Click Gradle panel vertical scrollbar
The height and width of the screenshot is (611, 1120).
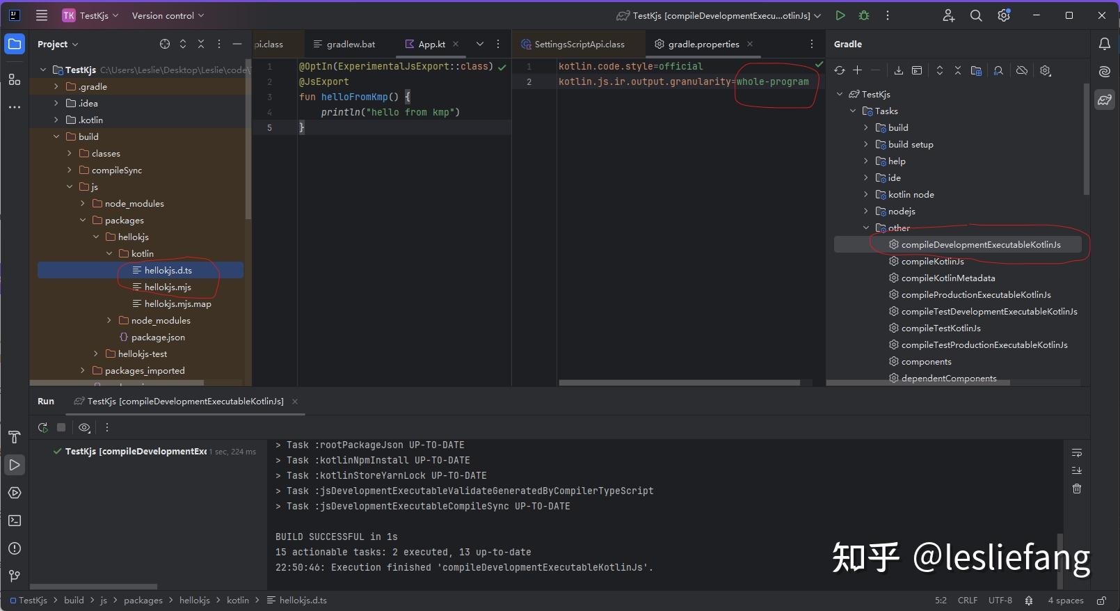coord(1086,139)
